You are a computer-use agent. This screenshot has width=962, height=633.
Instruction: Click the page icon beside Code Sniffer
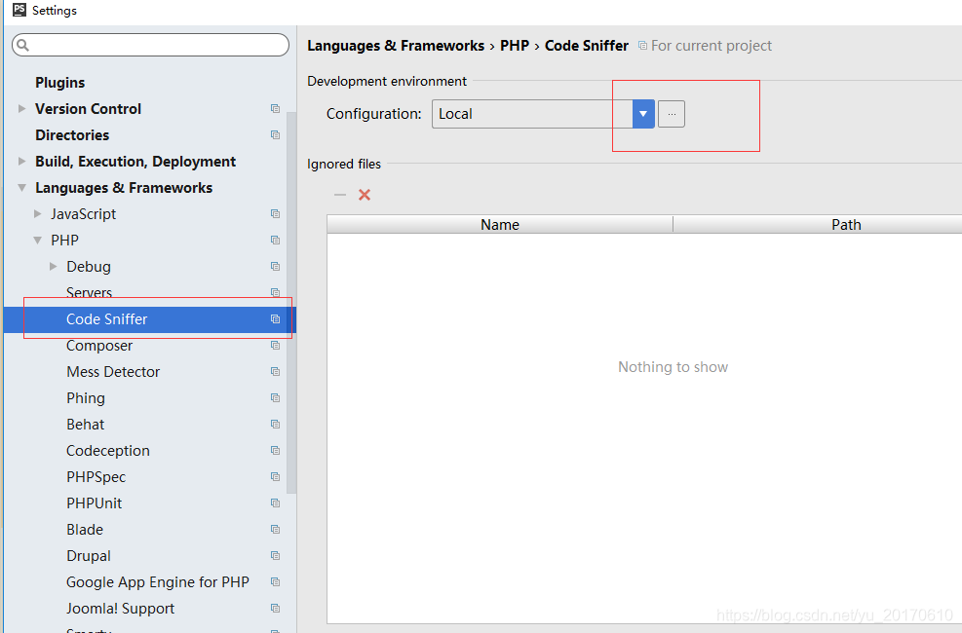tap(275, 318)
